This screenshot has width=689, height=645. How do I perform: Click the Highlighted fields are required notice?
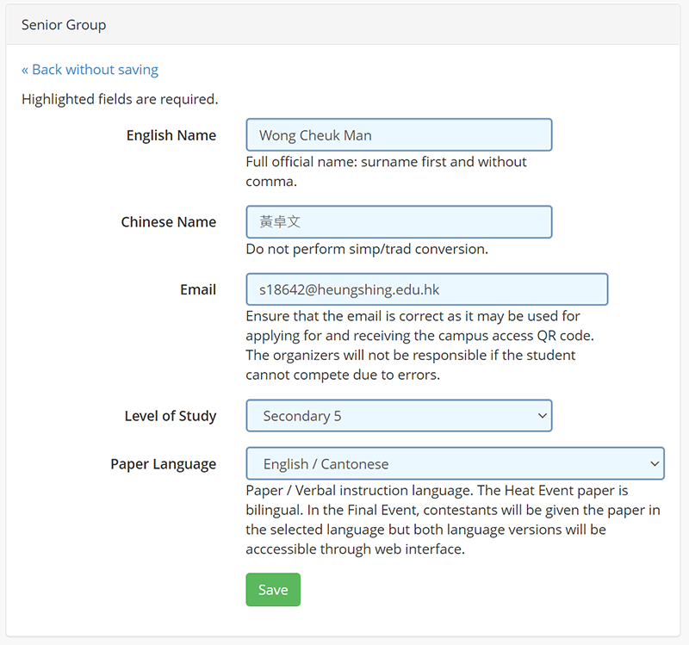[120, 99]
